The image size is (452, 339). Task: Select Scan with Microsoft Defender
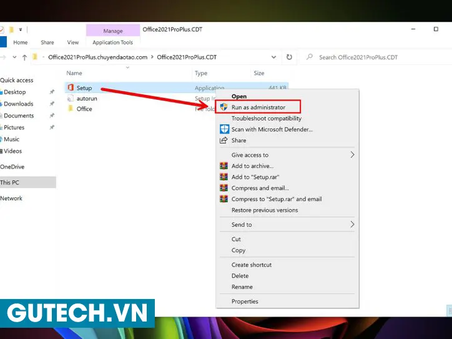272,129
